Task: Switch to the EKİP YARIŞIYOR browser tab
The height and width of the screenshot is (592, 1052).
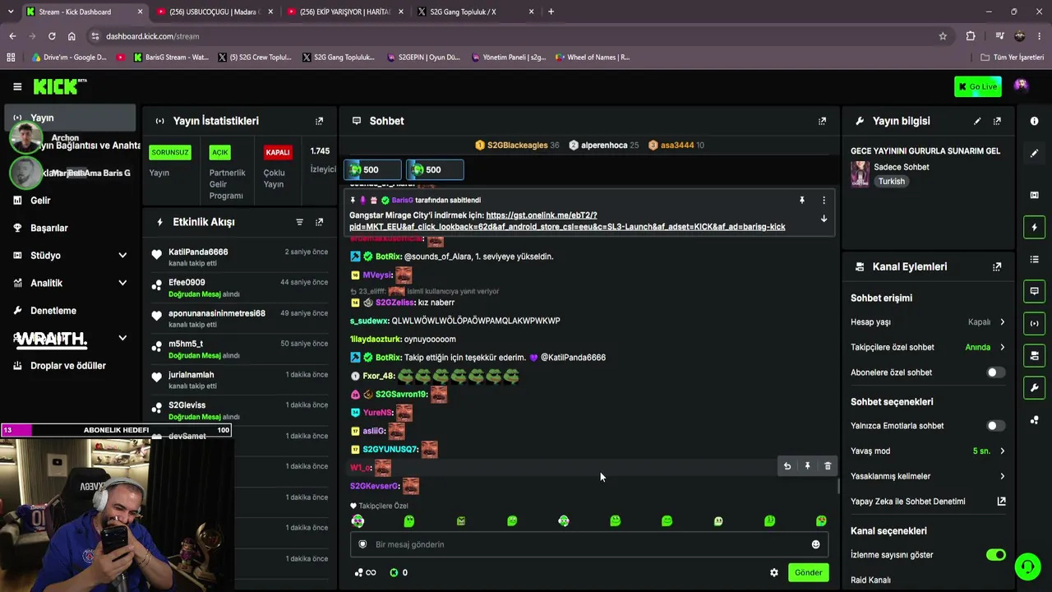Action: click(x=345, y=12)
